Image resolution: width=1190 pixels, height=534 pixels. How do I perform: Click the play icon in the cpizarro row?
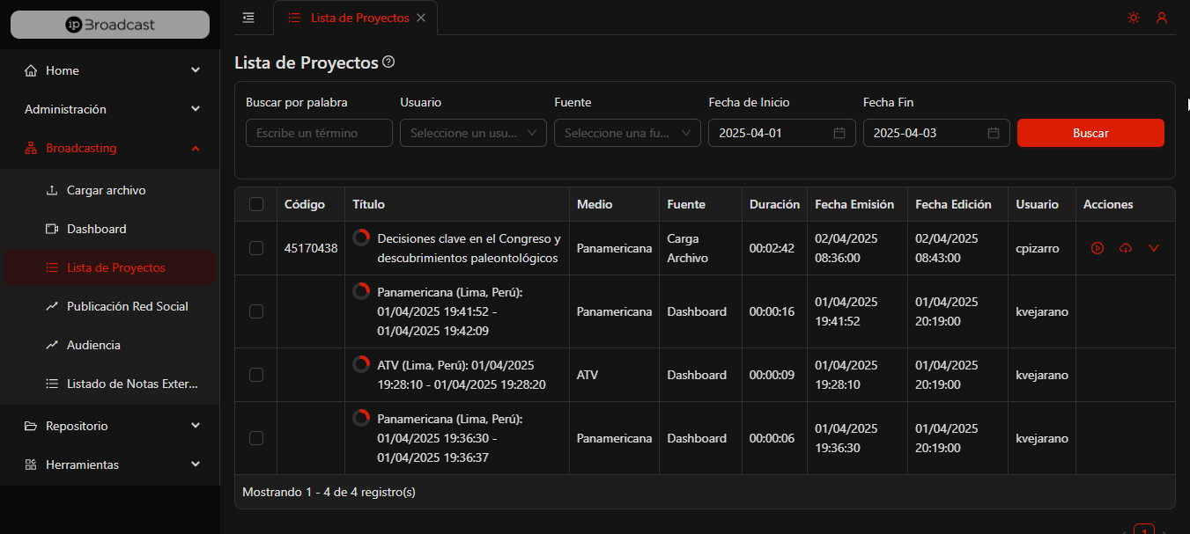(x=1097, y=248)
